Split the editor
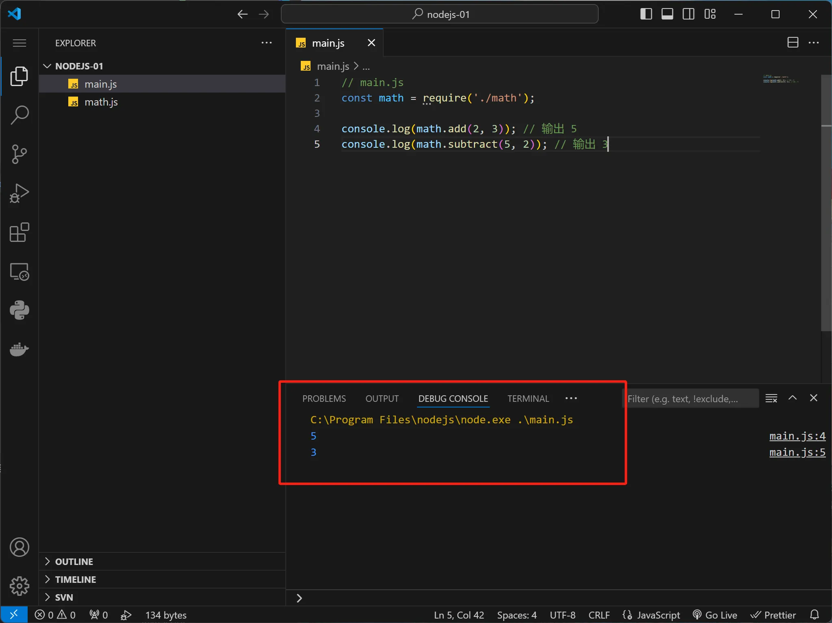The height and width of the screenshot is (623, 832). click(x=793, y=43)
